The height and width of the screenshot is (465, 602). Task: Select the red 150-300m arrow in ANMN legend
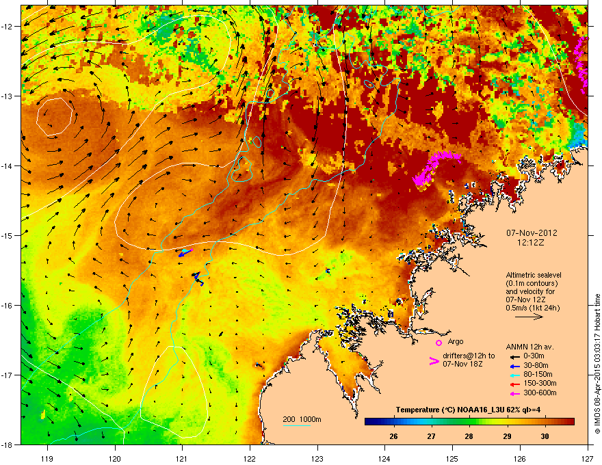pyautogui.click(x=514, y=384)
